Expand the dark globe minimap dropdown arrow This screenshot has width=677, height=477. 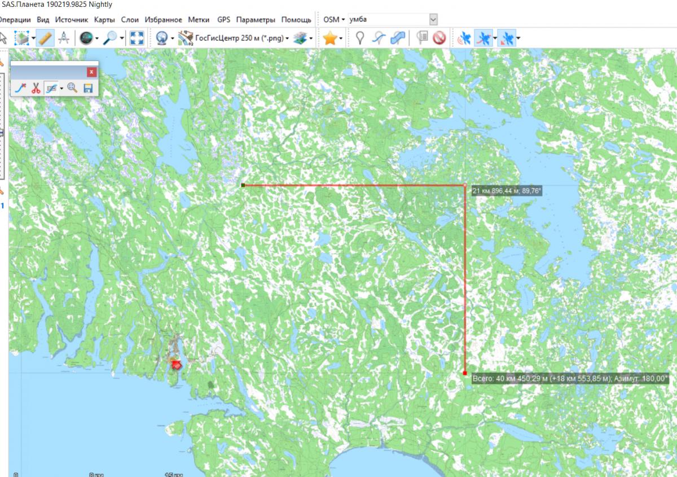coord(97,38)
